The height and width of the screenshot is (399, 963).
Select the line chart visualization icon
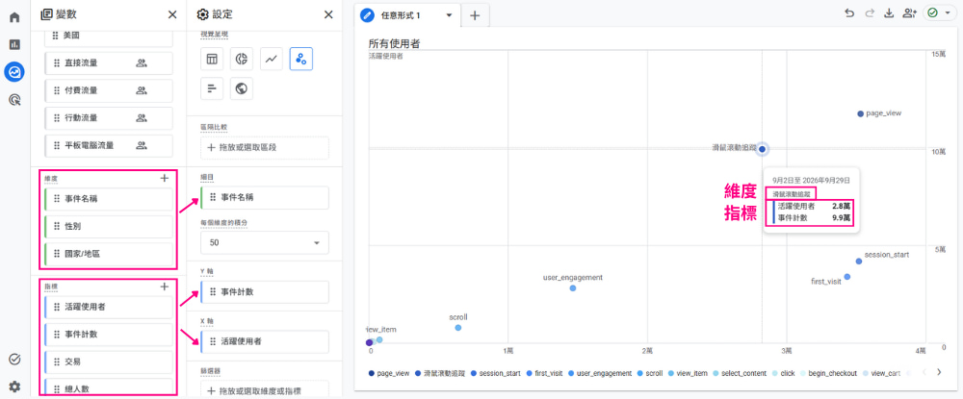click(272, 59)
